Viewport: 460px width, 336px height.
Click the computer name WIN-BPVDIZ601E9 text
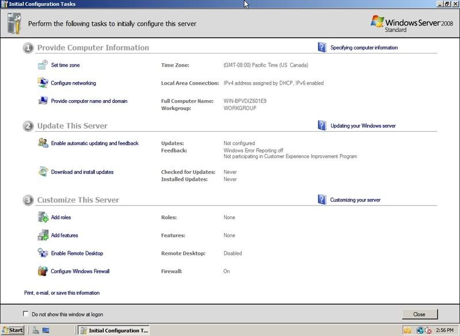tap(245, 101)
